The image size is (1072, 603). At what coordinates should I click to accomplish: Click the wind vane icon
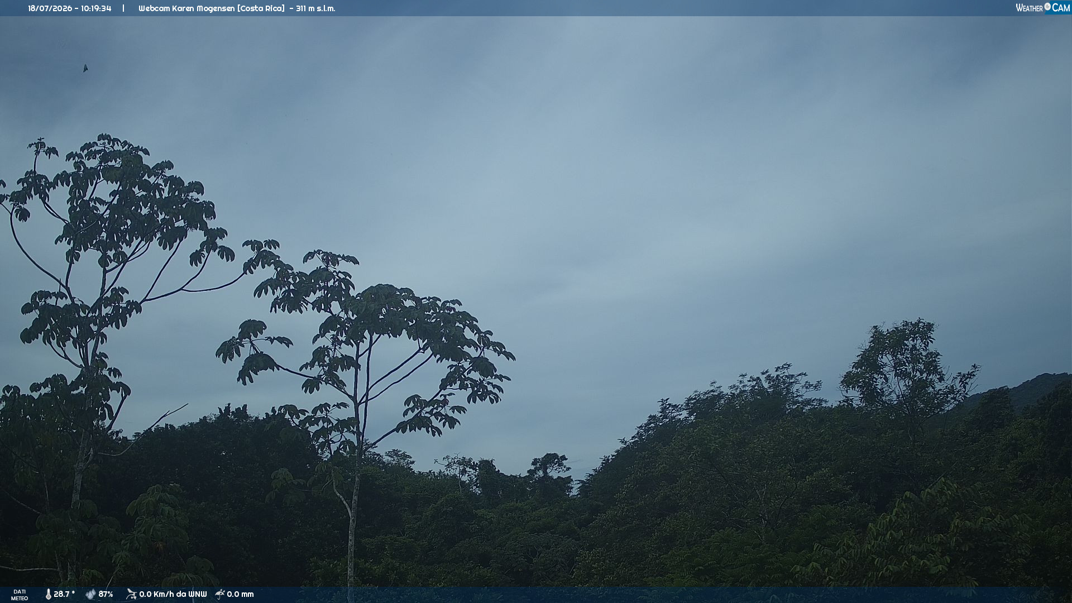[x=131, y=594]
